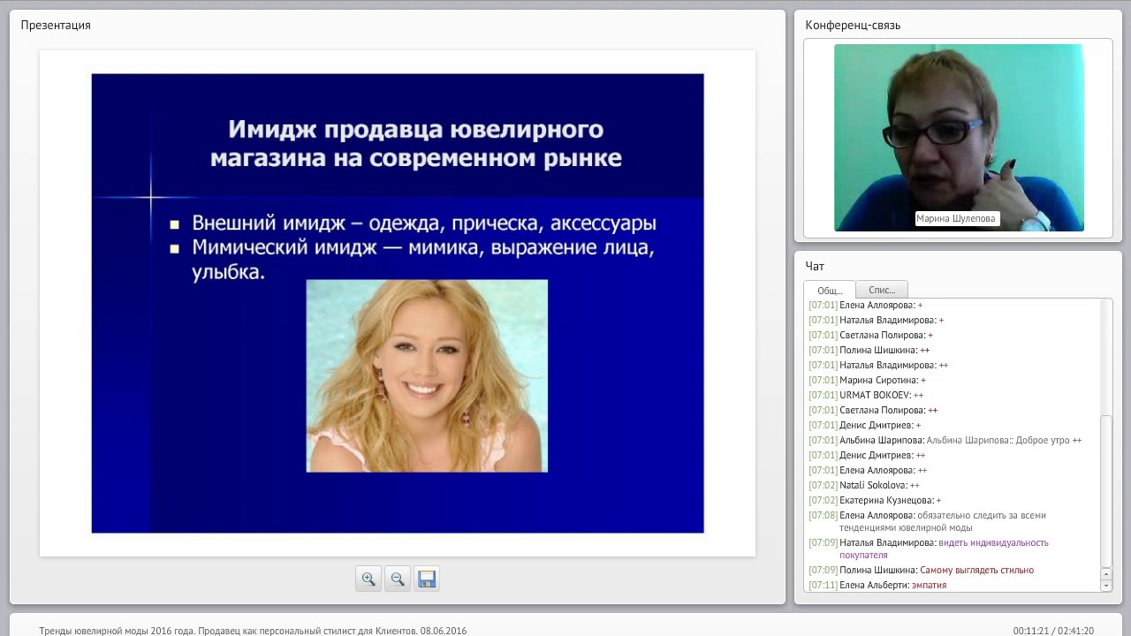
Task: Switch to the Общ... chat tab
Action: (x=830, y=290)
